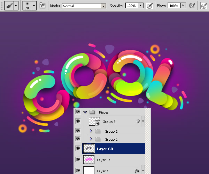Screen dimensions: 209x174
Task: Toggle the Brush panel icon
Action: coord(42,6)
